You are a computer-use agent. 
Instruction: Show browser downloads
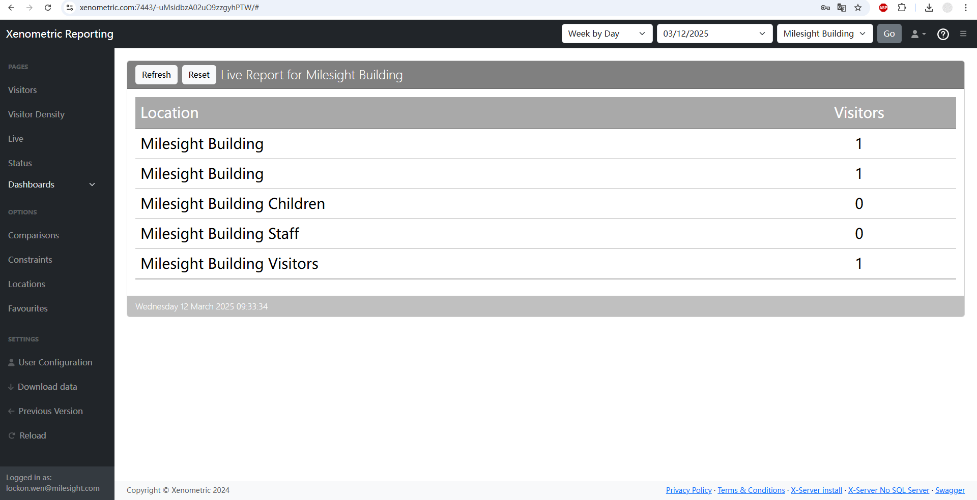[x=929, y=8]
